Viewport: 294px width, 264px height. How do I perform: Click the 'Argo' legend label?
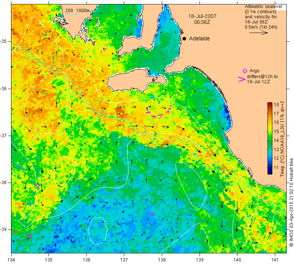(x=254, y=71)
